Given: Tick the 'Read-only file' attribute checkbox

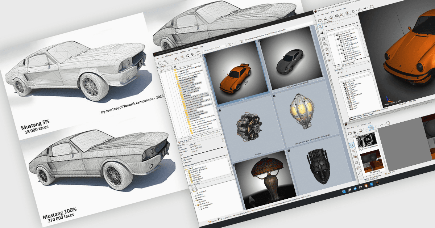Looking at the screenshot, I should click(183, 160).
